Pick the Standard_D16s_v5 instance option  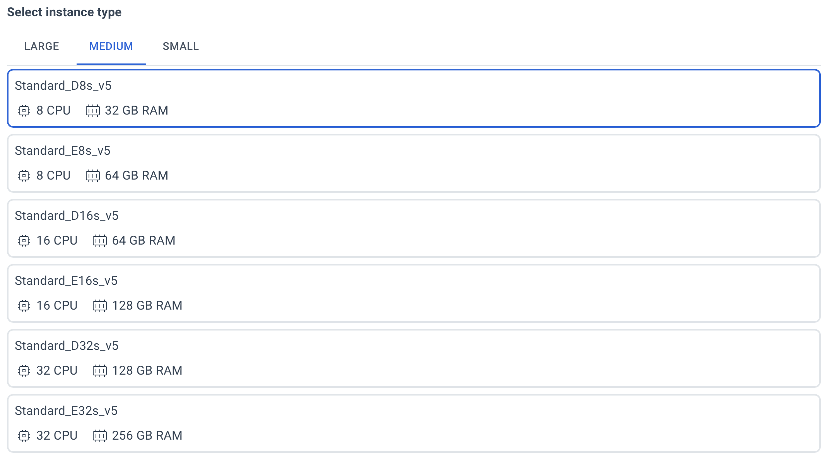[414, 228]
